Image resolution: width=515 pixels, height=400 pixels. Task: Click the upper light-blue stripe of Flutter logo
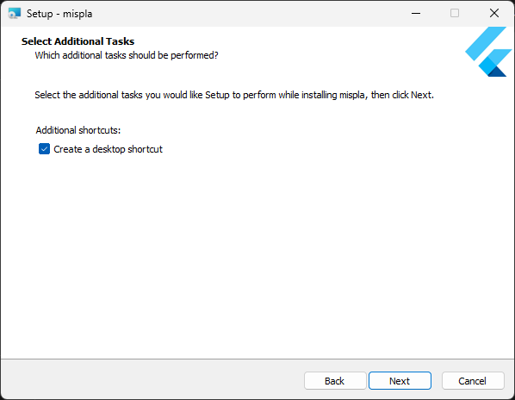coord(486,43)
